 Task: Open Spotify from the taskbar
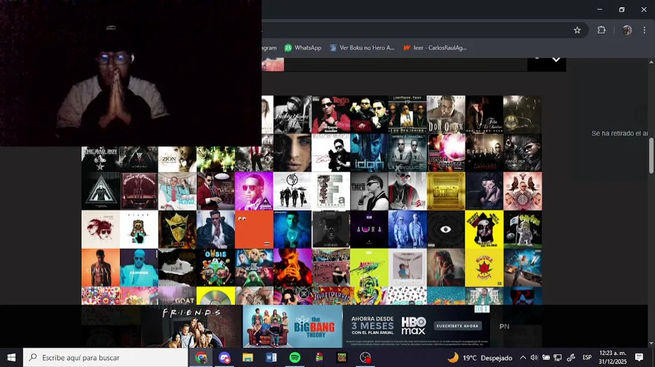[x=295, y=358]
